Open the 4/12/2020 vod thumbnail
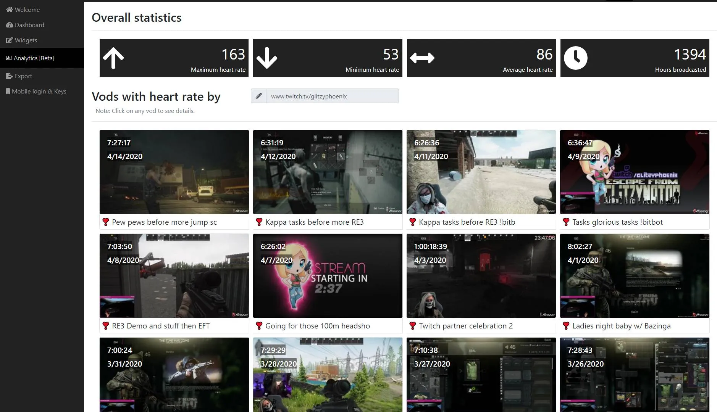 [x=328, y=172]
